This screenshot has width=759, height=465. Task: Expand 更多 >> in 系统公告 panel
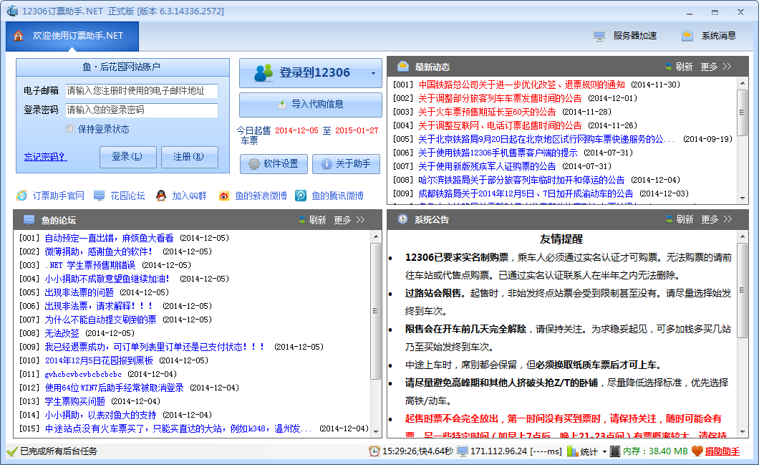(x=717, y=219)
